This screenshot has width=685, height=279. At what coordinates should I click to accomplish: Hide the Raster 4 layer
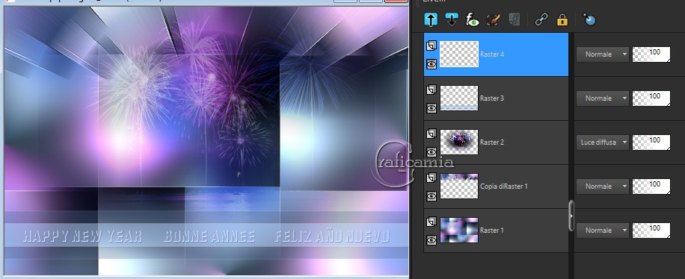431,64
